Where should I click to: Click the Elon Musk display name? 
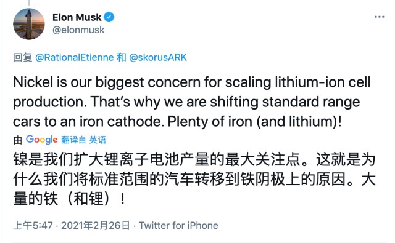click(77, 17)
